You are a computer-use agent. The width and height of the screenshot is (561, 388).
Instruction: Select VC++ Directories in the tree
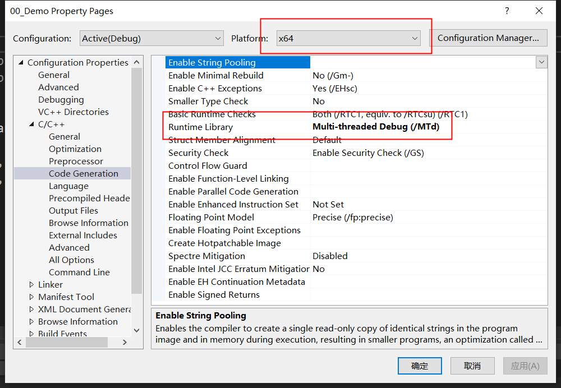click(73, 112)
